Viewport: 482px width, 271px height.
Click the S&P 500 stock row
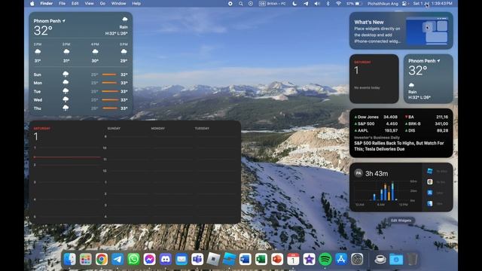tap(376, 123)
